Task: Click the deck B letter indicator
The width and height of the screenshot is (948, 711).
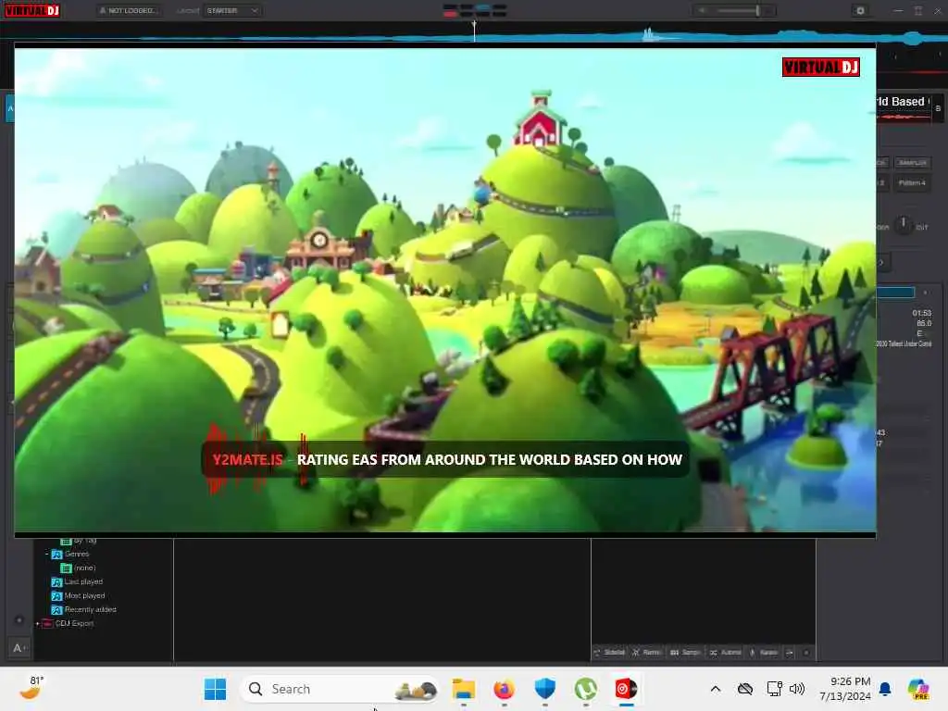Action: [938, 109]
